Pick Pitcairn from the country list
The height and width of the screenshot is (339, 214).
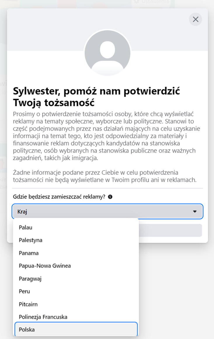click(28, 304)
